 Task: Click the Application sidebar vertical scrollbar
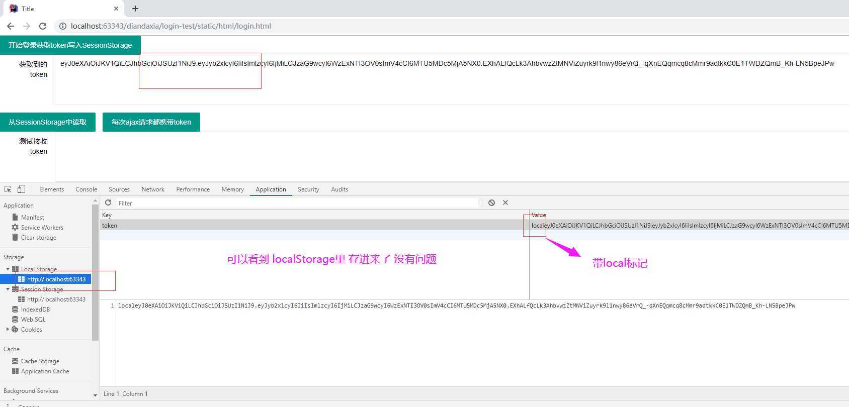(95, 272)
